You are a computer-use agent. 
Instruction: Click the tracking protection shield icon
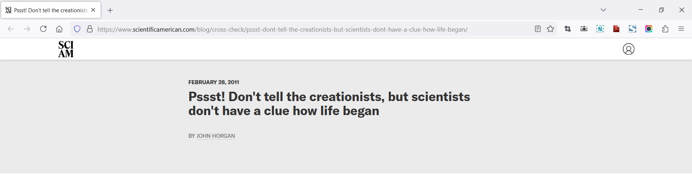pyautogui.click(x=77, y=29)
